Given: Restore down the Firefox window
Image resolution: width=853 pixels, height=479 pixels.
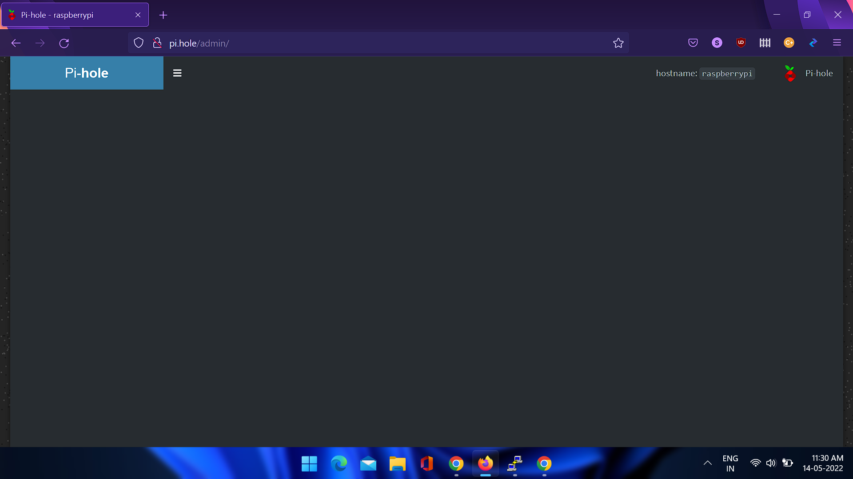Looking at the screenshot, I should (x=807, y=15).
